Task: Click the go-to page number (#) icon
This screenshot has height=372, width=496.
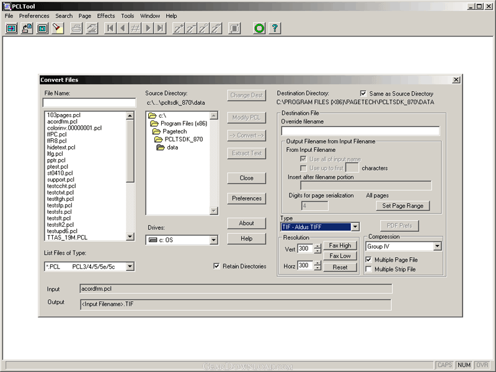Action: tap(135, 29)
